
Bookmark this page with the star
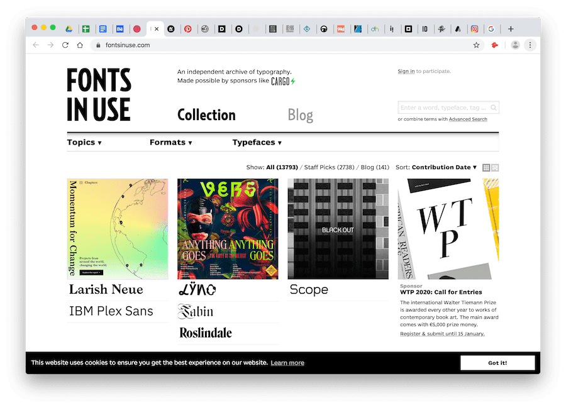pyautogui.click(x=477, y=45)
